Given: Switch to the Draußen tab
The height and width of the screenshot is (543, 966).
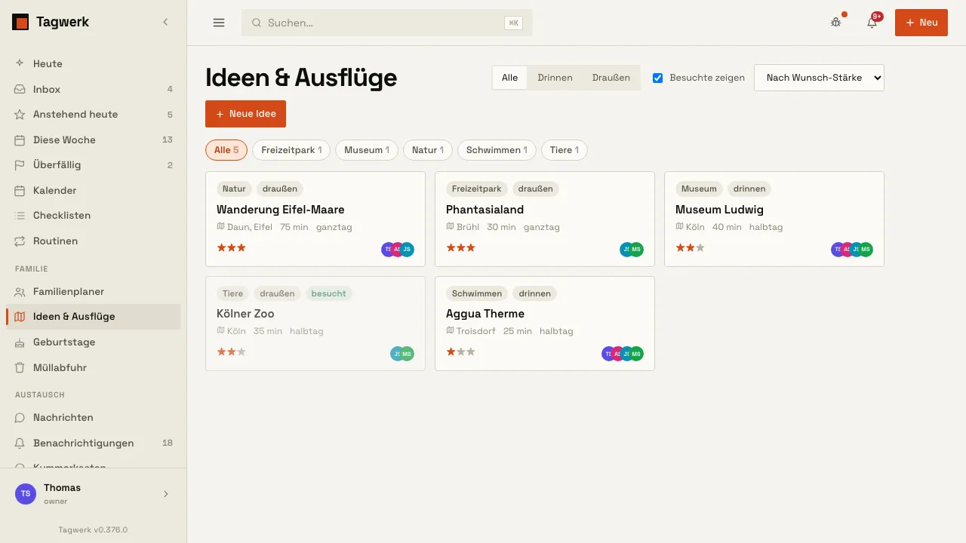Looking at the screenshot, I should tap(611, 78).
